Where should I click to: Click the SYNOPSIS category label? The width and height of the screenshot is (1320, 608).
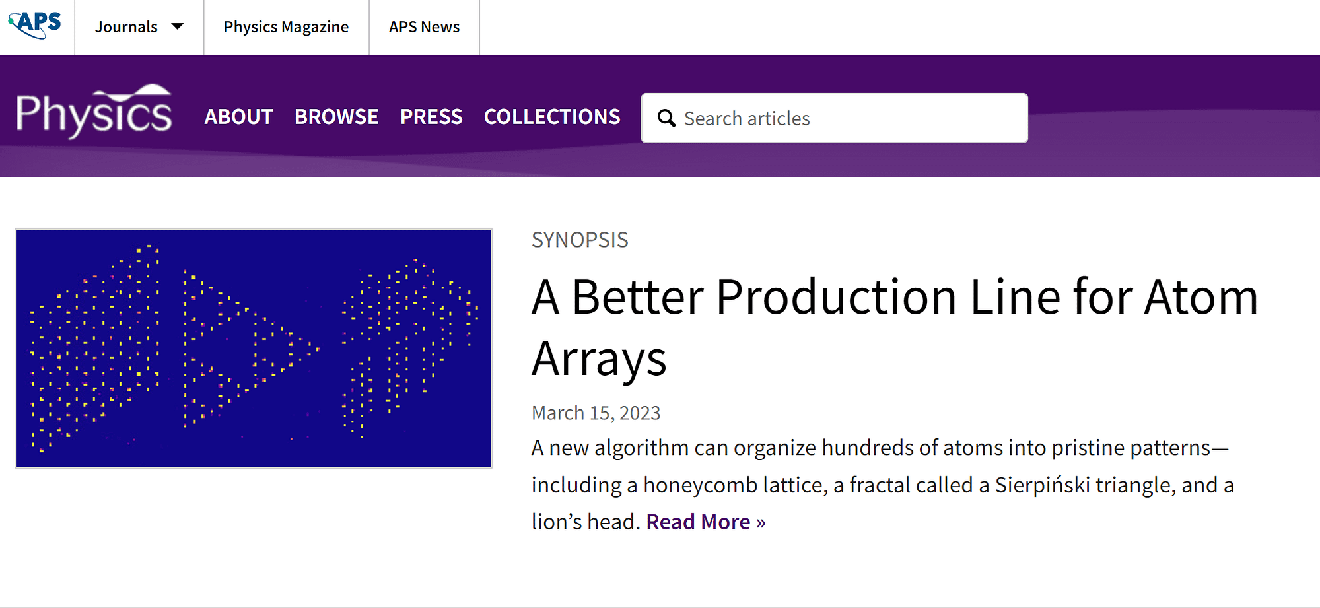(580, 240)
